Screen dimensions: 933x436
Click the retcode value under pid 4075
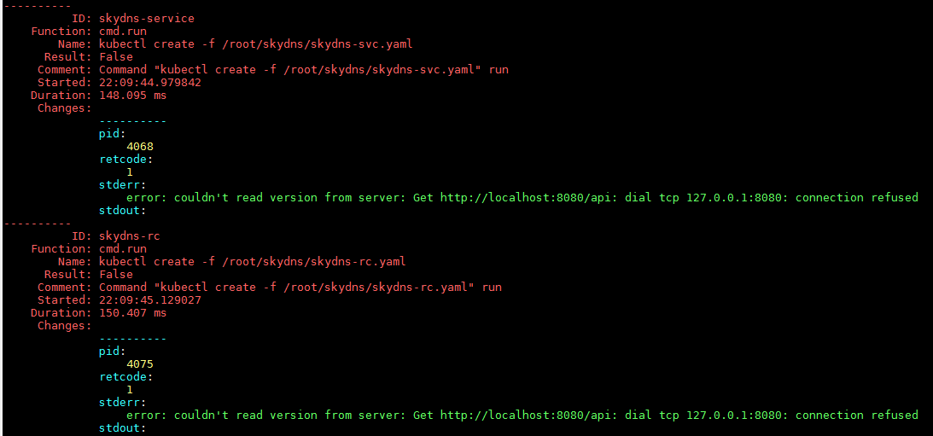coord(130,389)
